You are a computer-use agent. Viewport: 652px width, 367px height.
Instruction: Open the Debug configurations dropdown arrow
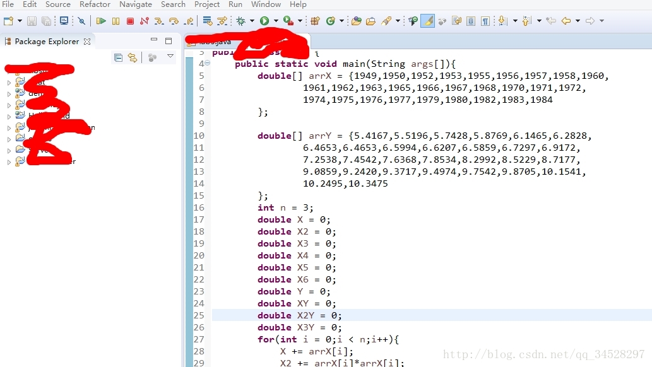coord(252,21)
